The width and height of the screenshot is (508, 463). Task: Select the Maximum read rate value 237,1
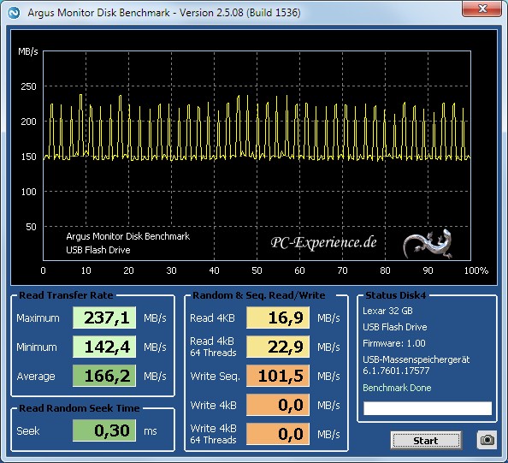pyautogui.click(x=104, y=318)
